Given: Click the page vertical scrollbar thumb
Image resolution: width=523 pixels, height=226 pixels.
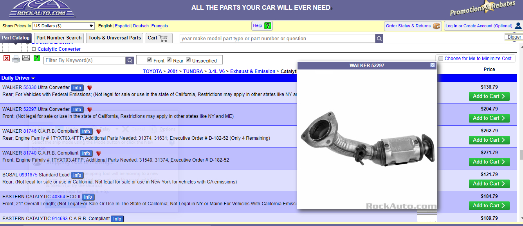Looking at the screenshot, I should (x=521, y=155).
